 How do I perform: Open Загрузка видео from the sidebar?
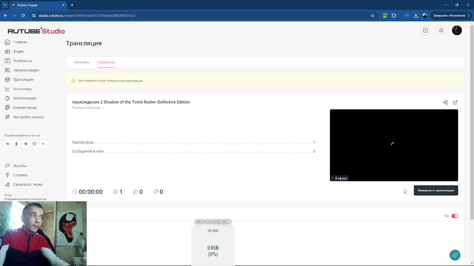click(x=26, y=70)
